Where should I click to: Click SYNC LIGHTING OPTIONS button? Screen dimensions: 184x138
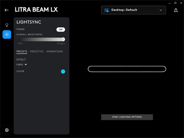point(127,117)
